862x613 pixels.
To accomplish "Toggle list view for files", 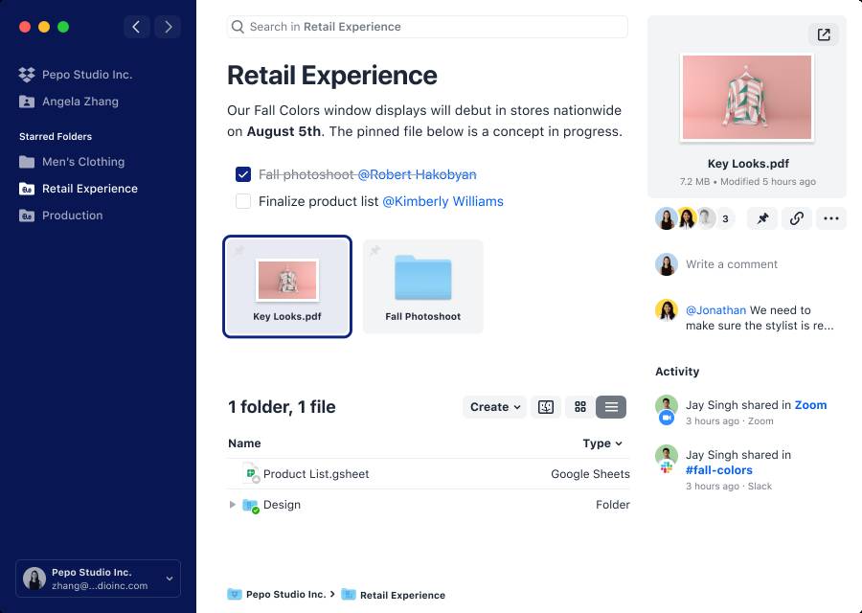I will pos(610,406).
